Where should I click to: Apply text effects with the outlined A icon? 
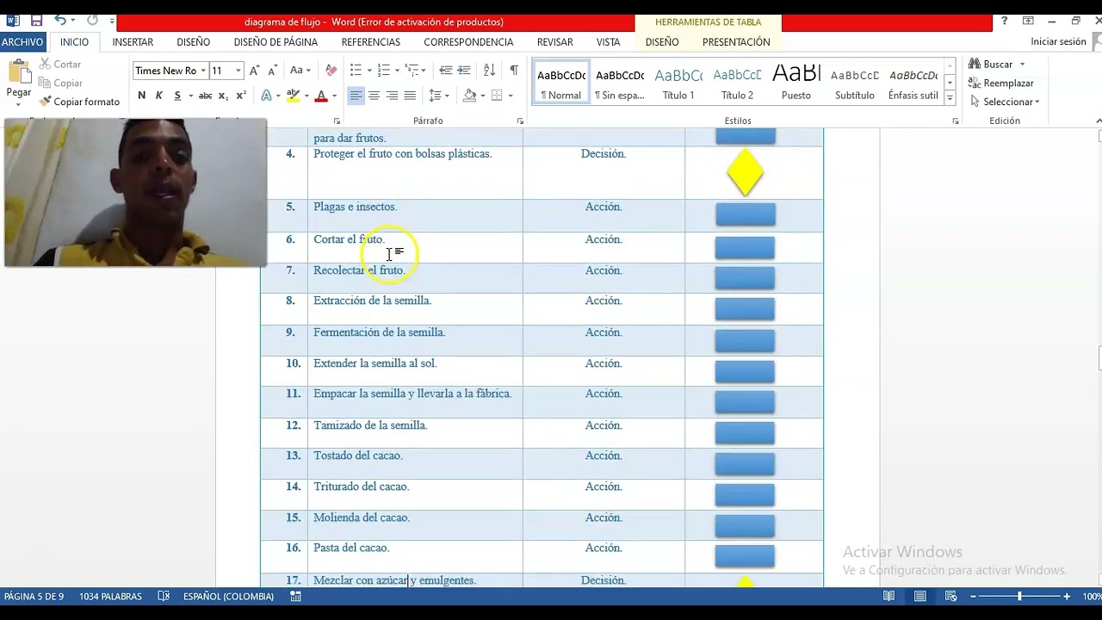[x=266, y=96]
